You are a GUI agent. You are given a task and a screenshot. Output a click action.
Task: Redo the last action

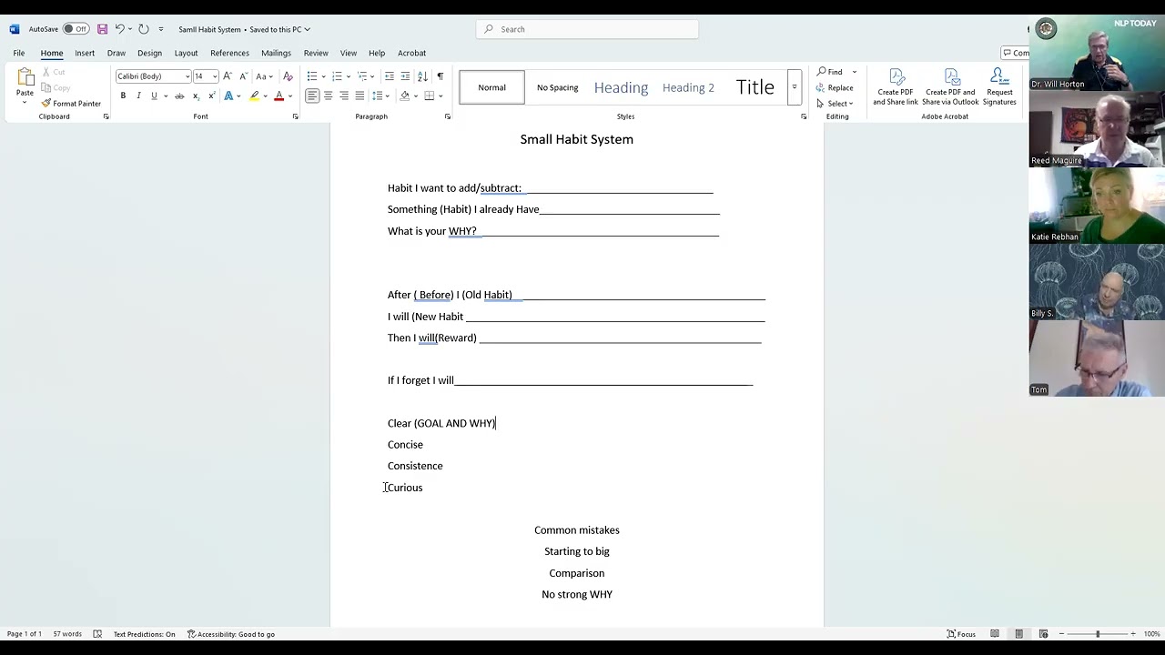[144, 29]
